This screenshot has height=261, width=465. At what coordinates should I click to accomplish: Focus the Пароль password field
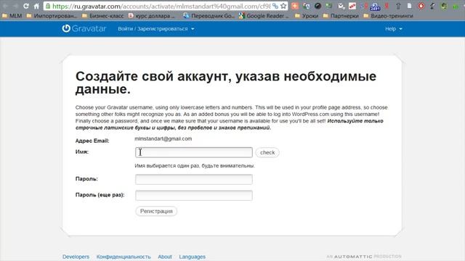(194, 179)
